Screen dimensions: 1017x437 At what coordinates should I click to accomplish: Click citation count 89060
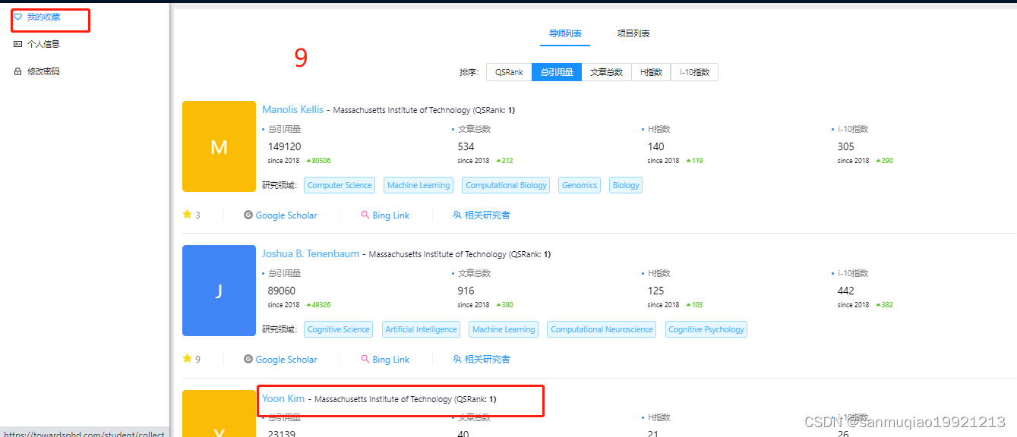[282, 291]
